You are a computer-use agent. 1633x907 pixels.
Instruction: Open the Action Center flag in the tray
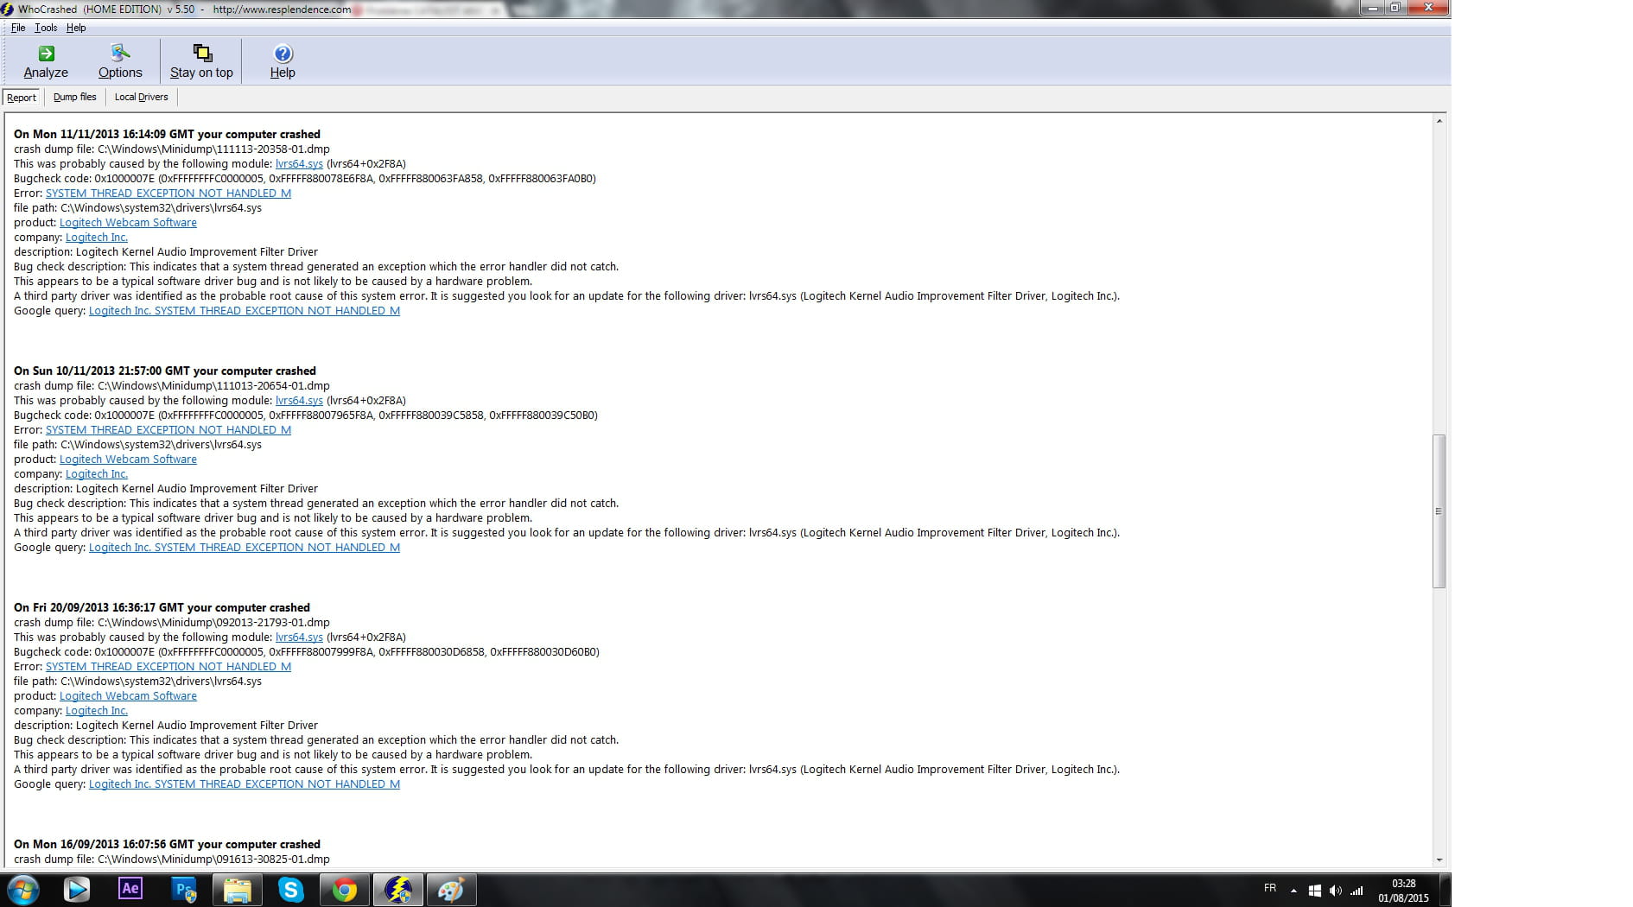1314,891
